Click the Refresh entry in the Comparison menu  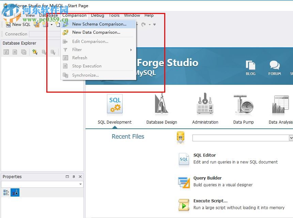79,58
